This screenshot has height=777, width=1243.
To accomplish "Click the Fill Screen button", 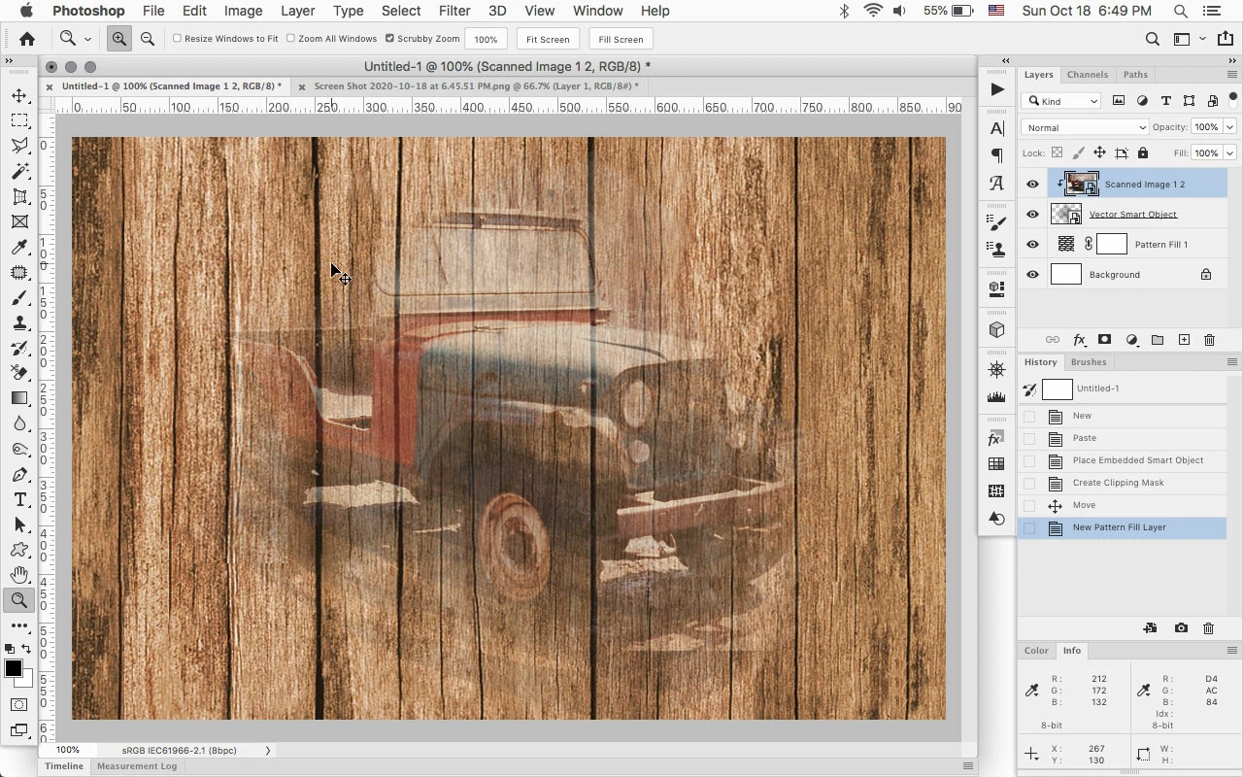I will 621,39.
